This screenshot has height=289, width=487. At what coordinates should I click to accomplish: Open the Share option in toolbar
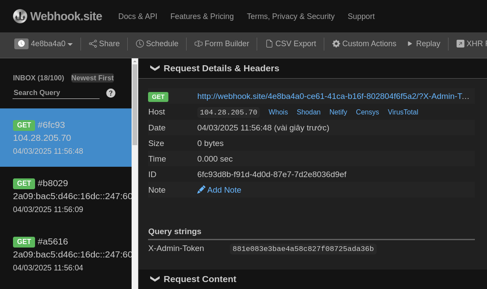pyautogui.click(x=104, y=44)
